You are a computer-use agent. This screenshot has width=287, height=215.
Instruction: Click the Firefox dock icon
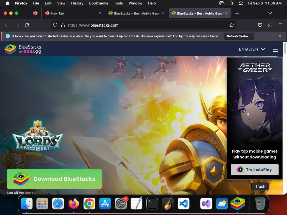tap(74, 204)
